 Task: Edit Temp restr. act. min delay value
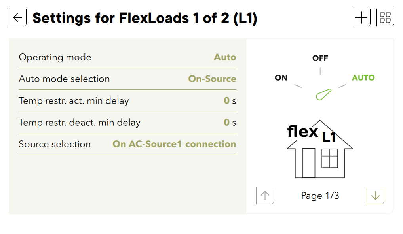click(x=227, y=101)
